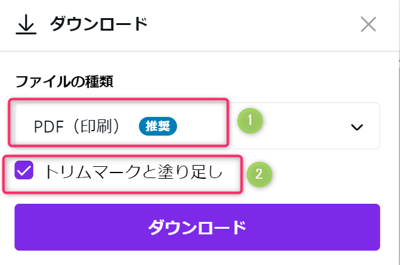Click the white checkmark in purple box
This screenshot has height=265, width=400.
[24, 170]
